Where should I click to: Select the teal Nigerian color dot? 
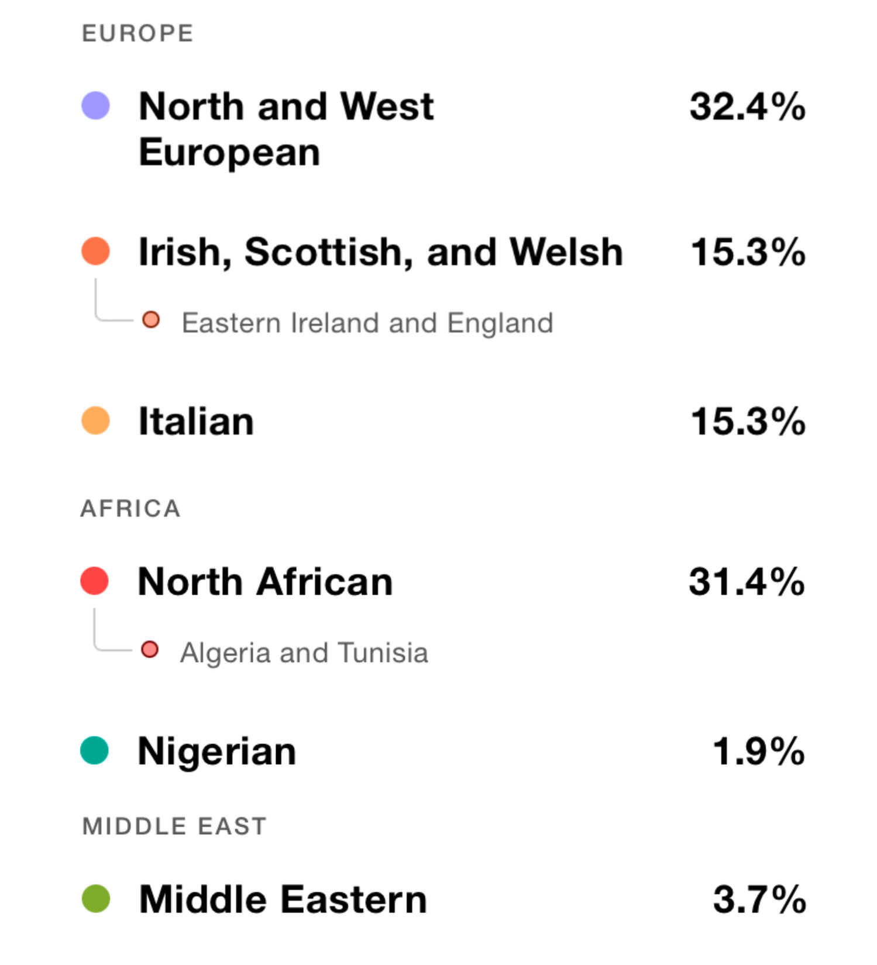point(94,750)
